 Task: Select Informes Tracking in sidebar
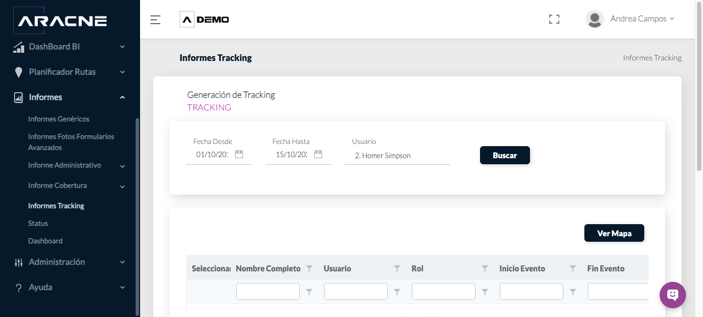(56, 206)
